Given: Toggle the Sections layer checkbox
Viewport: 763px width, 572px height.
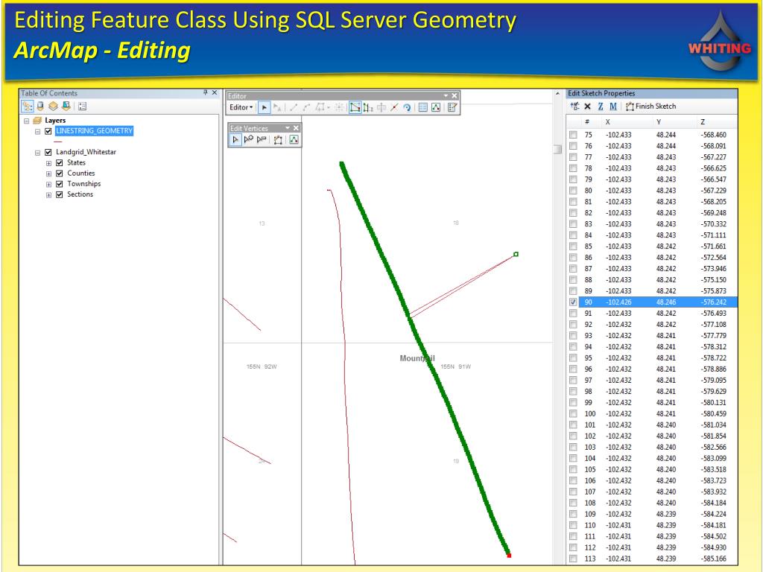Looking at the screenshot, I should tap(60, 195).
